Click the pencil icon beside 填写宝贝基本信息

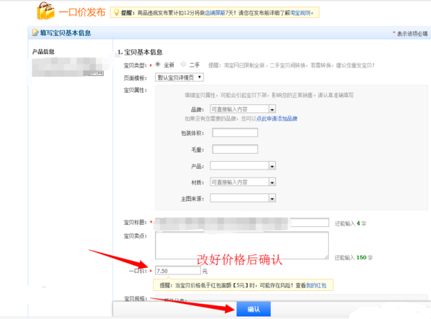pos(35,33)
